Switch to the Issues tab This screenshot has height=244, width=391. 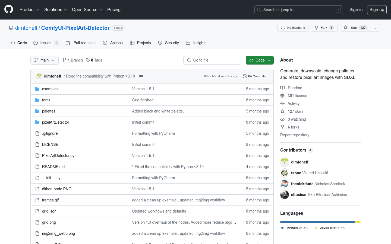point(46,43)
